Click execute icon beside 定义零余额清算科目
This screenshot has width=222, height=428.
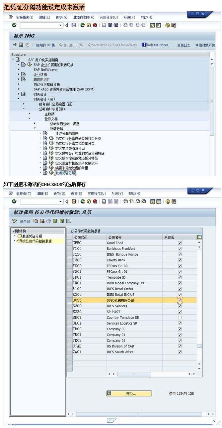coord(51,148)
